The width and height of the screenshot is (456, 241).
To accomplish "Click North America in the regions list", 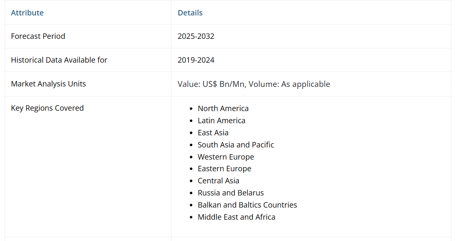I will tap(223, 108).
